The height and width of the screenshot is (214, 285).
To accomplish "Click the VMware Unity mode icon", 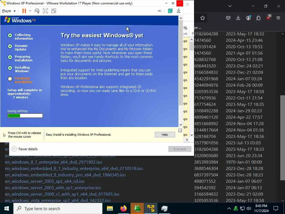I will [54, 11].
